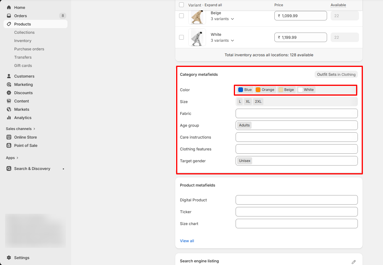The width and height of the screenshot is (383, 265).
Task: Click the Home house icon
Action: pyautogui.click(x=9, y=7)
